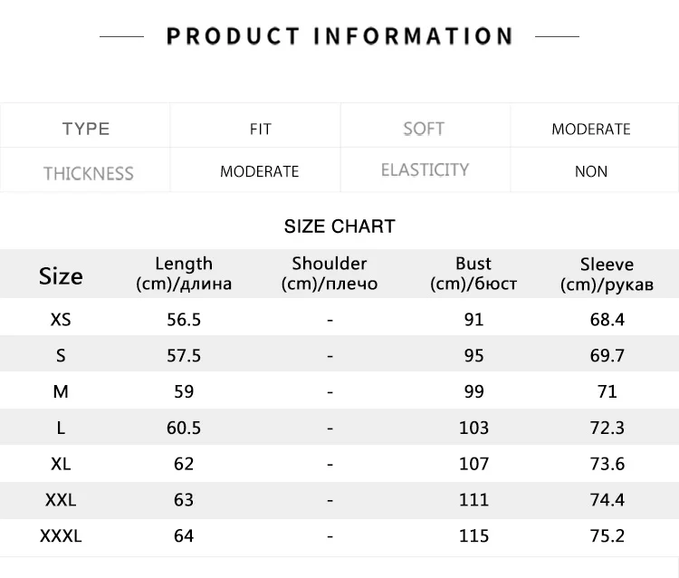
Task: Select the 60.5 length value for L
Action: click(184, 428)
